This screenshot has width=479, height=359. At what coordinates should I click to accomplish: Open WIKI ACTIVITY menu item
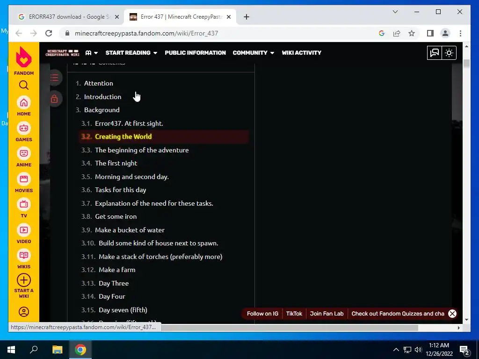[x=302, y=53]
